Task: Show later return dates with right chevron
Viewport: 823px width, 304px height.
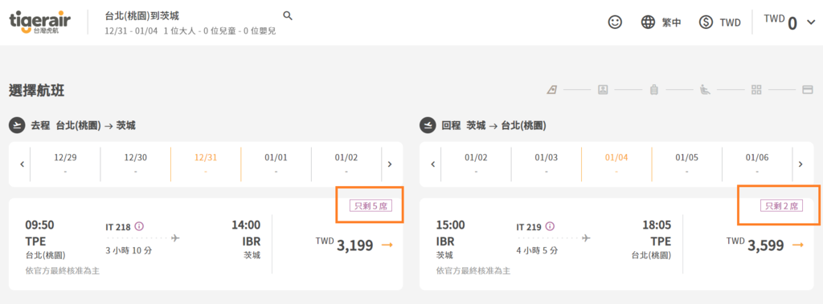Action: pyautogui.click(x=800, y=164)
